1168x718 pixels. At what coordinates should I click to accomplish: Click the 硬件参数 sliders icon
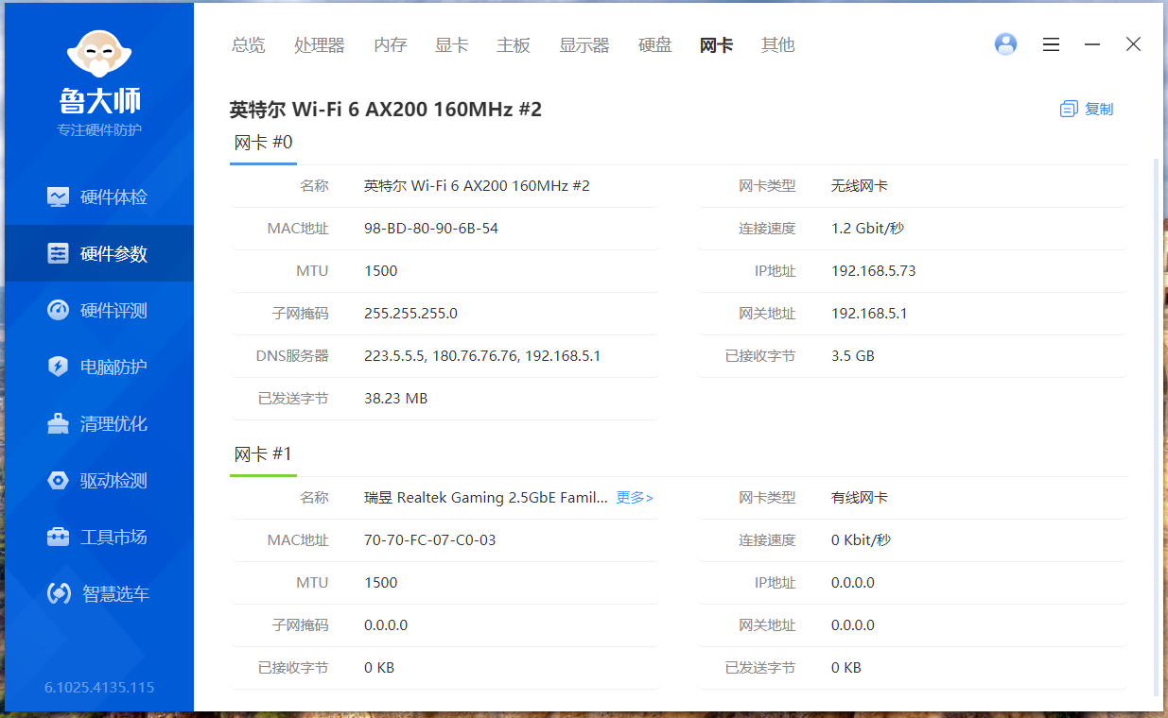(59, 253)
